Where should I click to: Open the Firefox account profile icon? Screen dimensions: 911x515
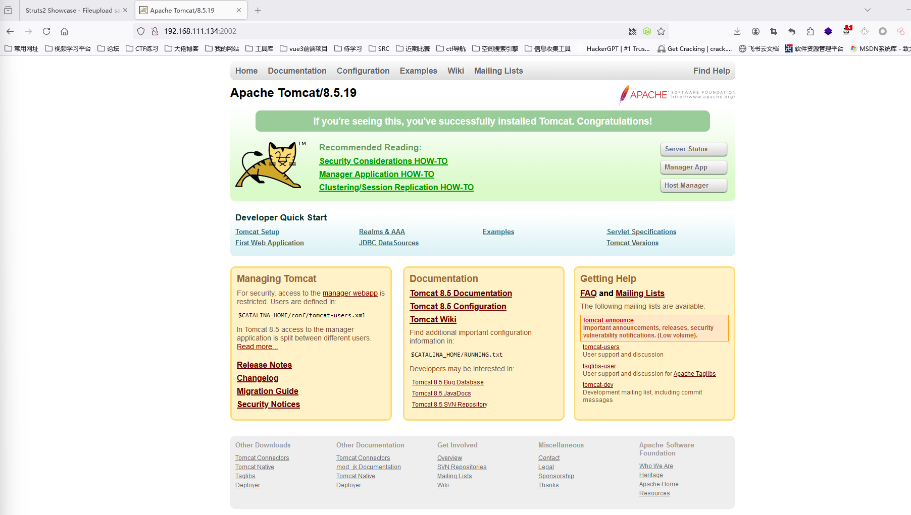tap(755, 31)
